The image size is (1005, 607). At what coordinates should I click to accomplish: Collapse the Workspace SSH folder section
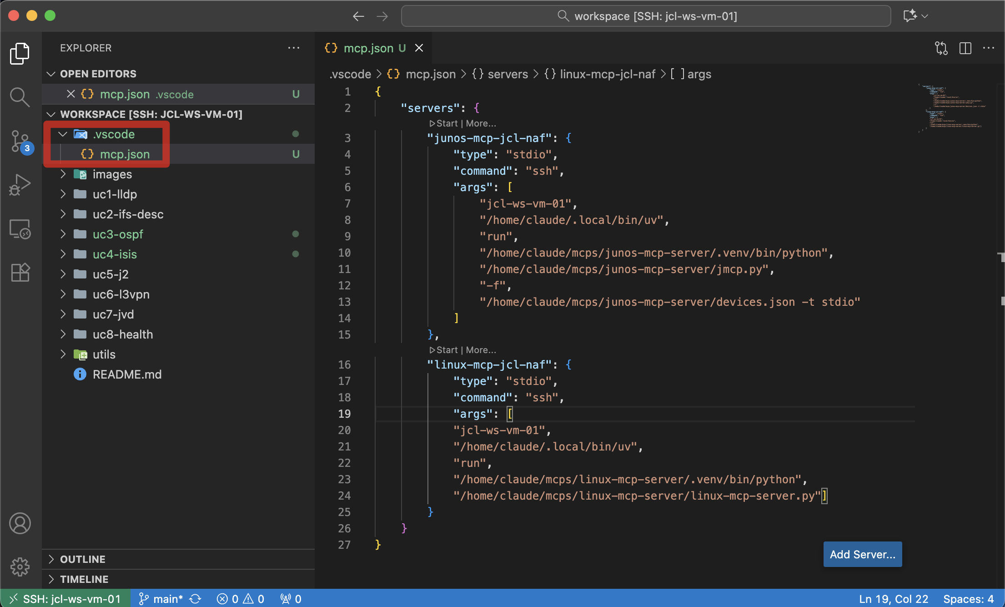coord(51,114)
